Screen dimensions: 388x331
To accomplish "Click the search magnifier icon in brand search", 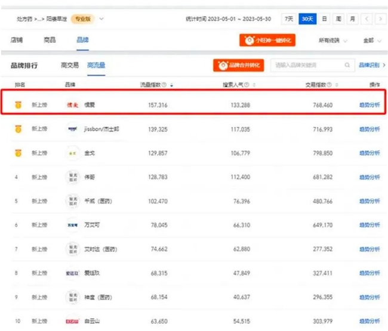I will pyautogui.click(x=347, y=65).
